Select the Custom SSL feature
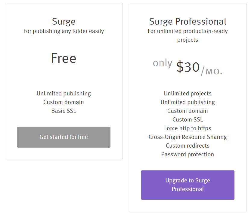Viewport: 248px width, 213px height. pyautogui.click(x=188, y=120)
